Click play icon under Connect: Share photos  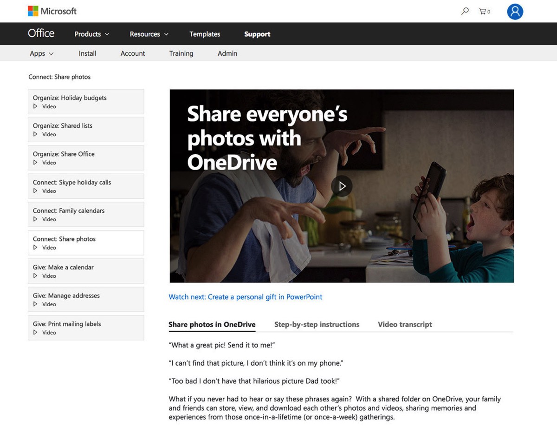[x=35, y=248]
